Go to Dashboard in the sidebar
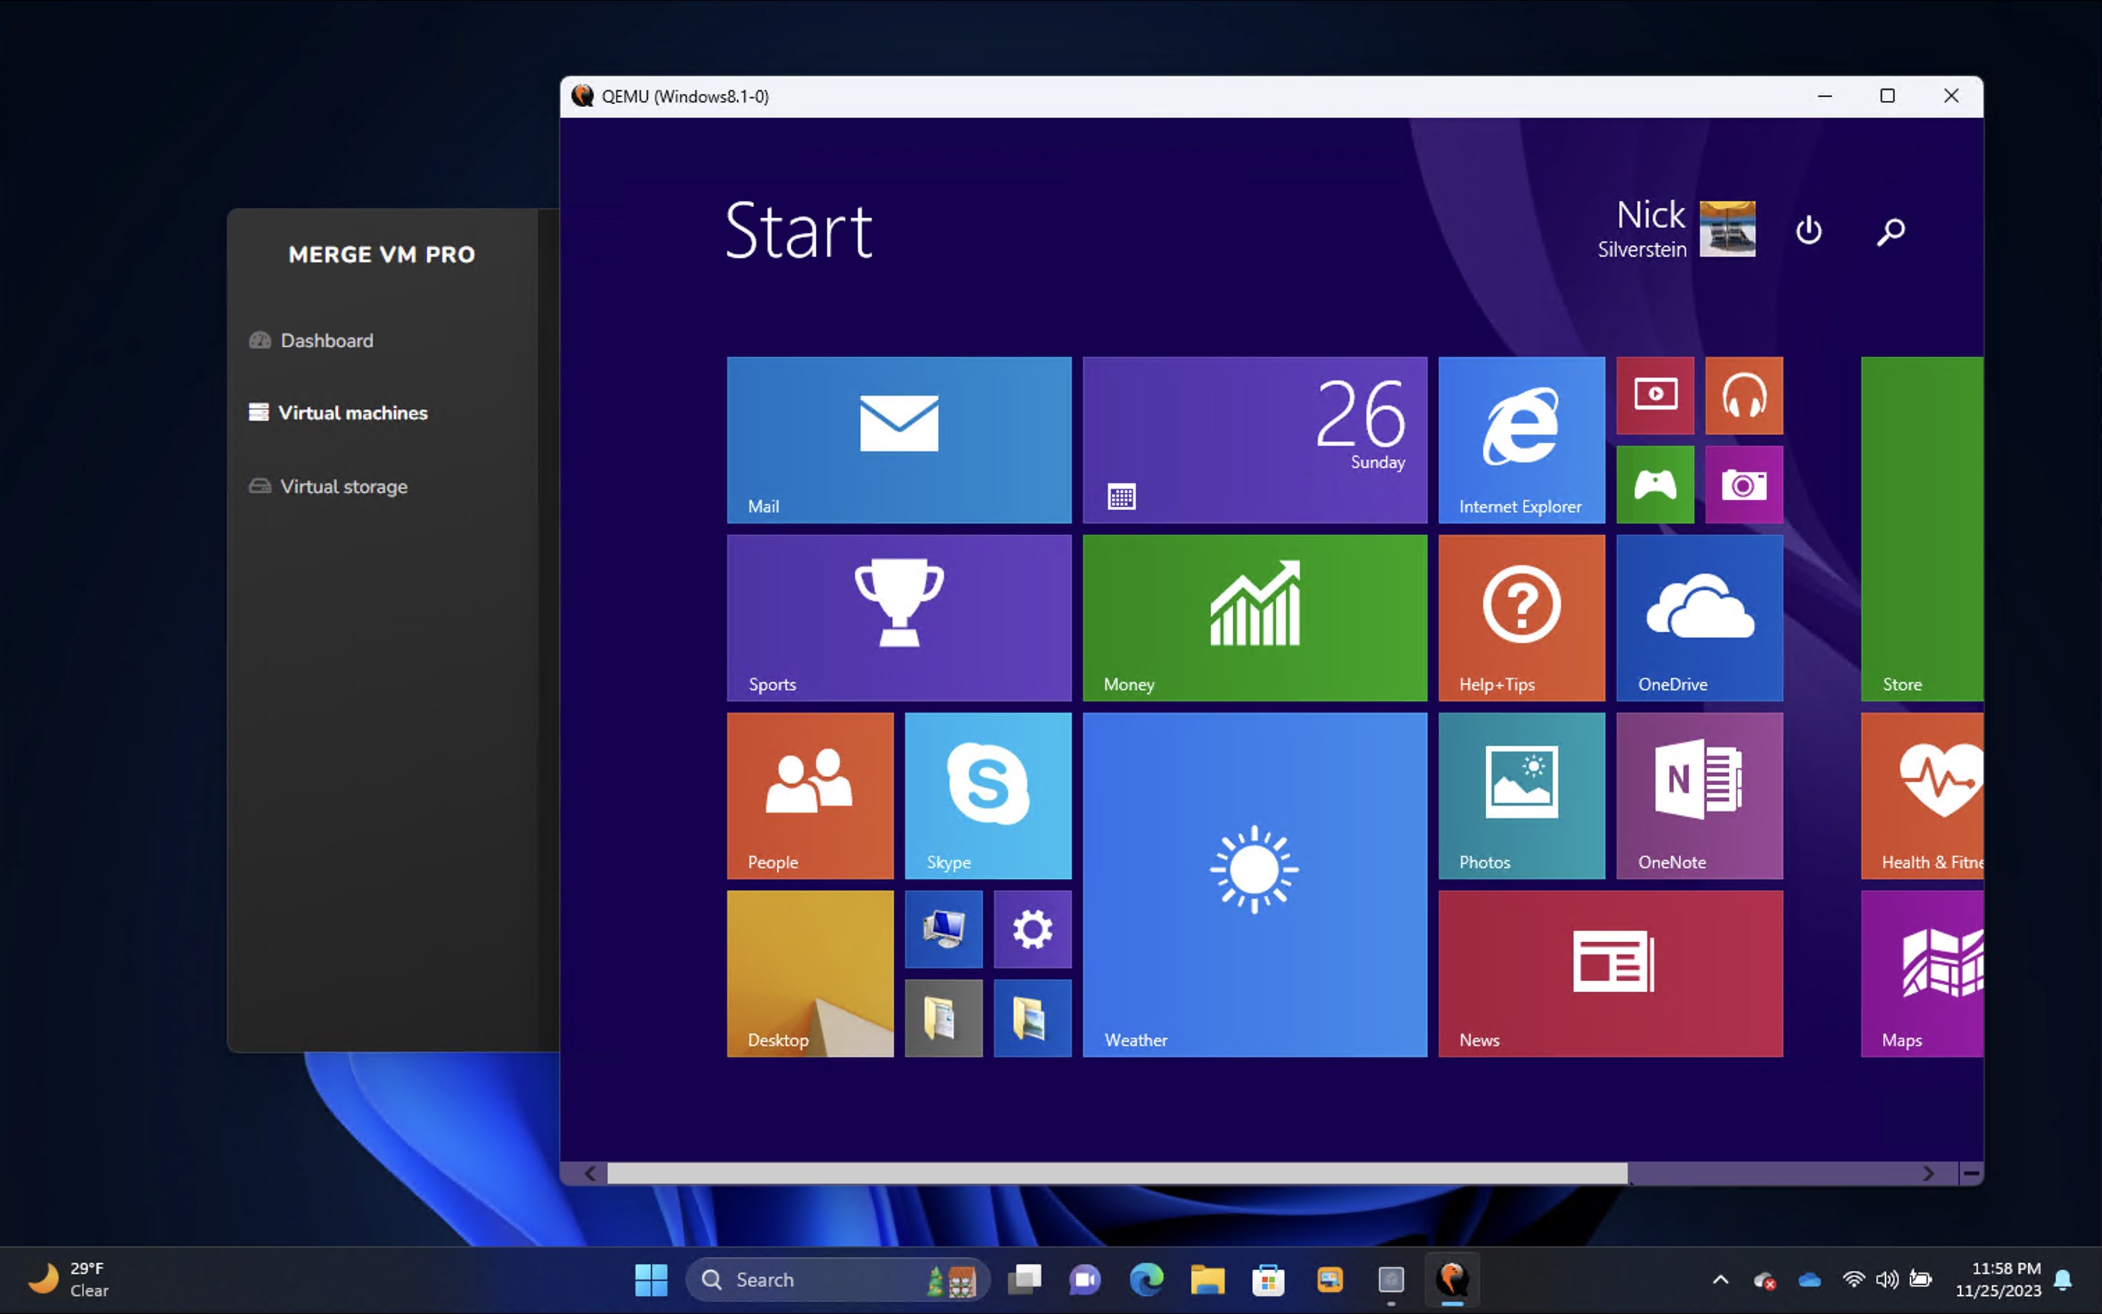Viewport: 2102px width, 1314px height. click(x=326, y=341)
